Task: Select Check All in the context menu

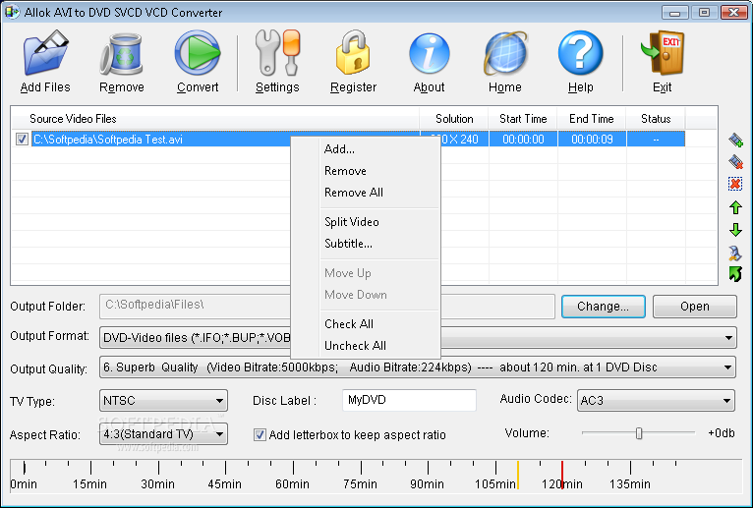Action: tap(366, 324)
